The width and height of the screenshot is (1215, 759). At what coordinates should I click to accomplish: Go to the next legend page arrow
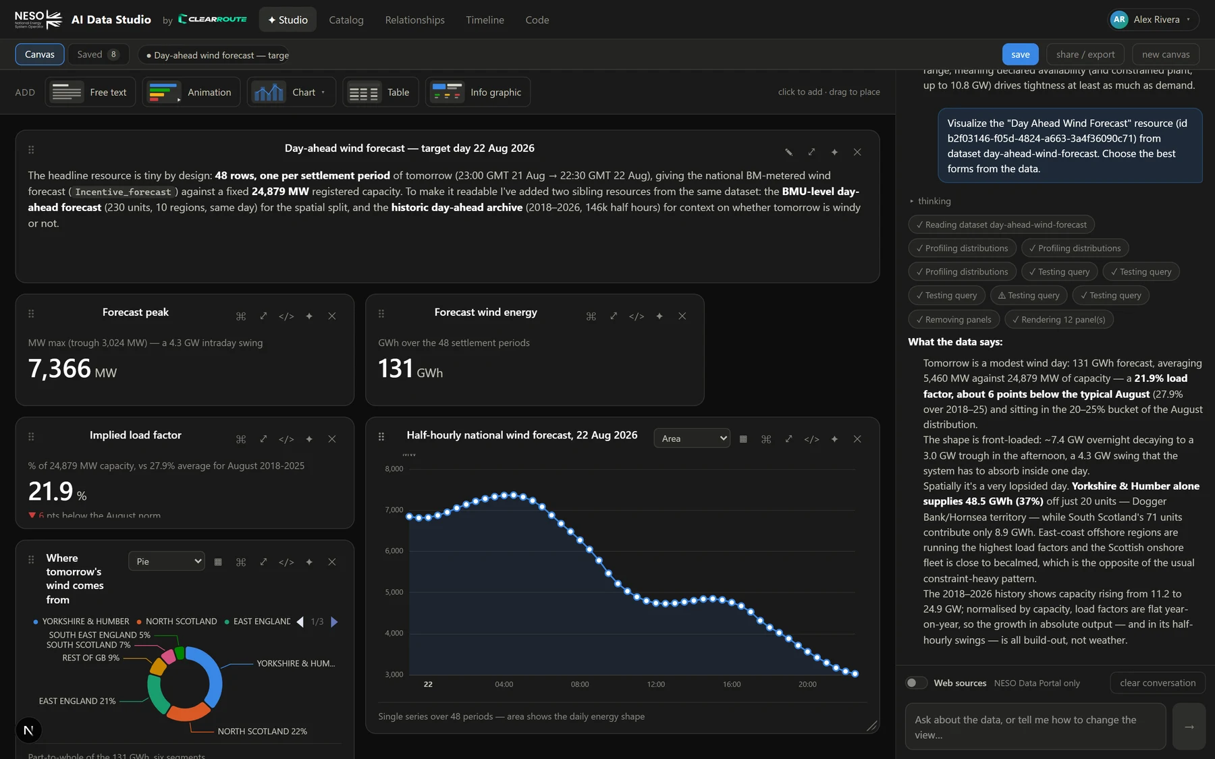point(334,621)
